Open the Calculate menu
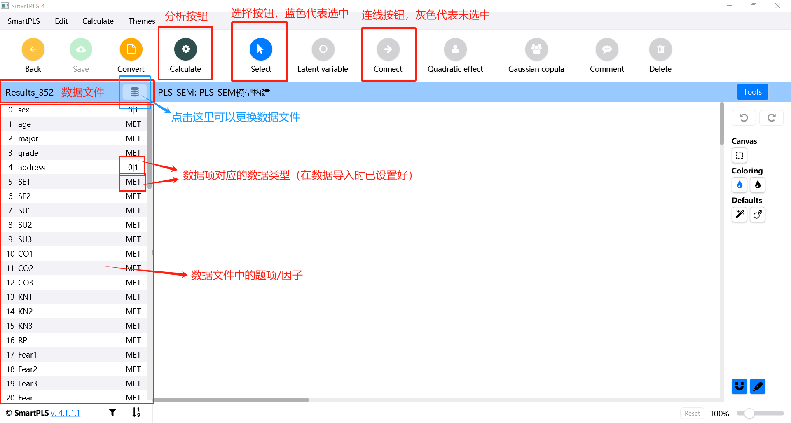 click(x=98, y=21)
